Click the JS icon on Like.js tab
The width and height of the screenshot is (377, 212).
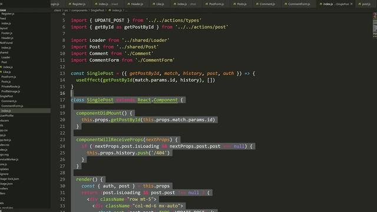[154, 4]
